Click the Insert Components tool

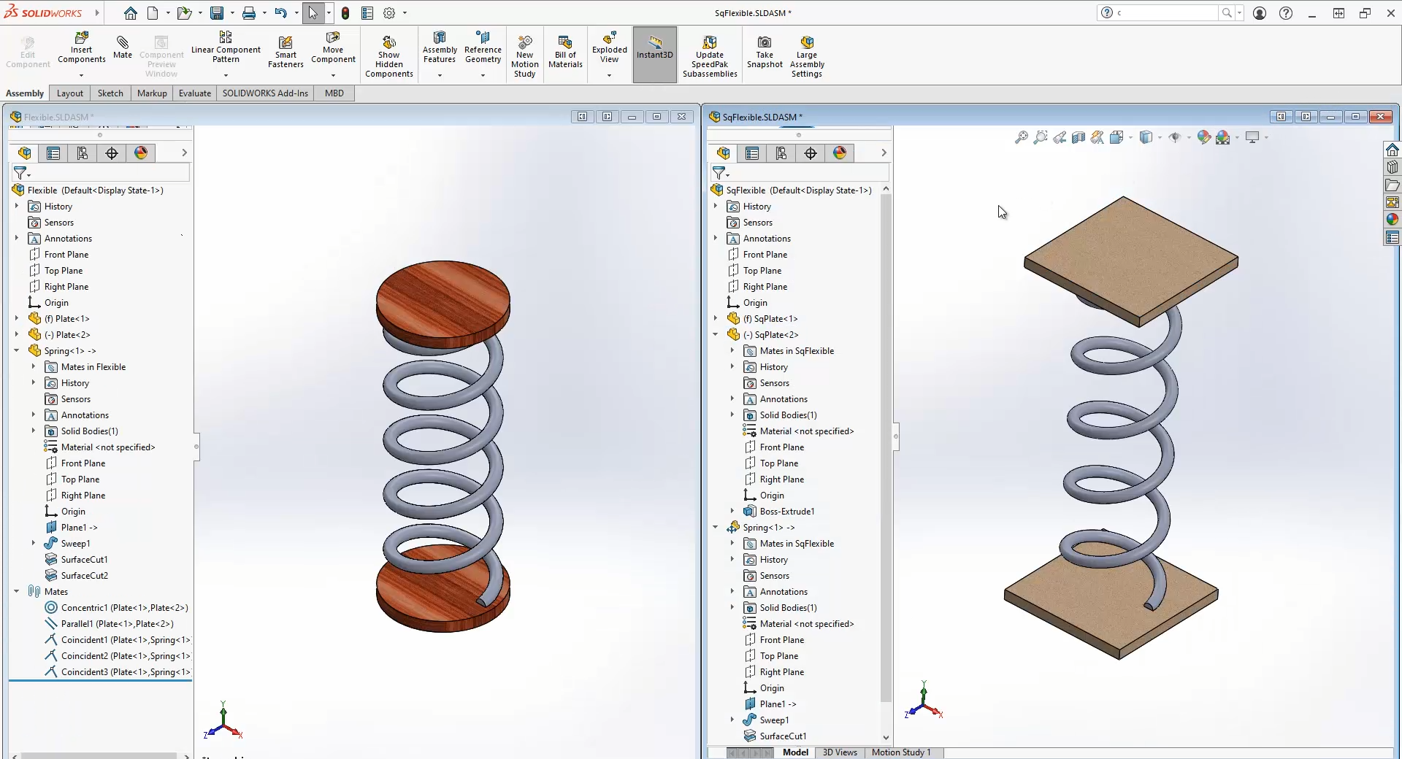pos(81,47)
